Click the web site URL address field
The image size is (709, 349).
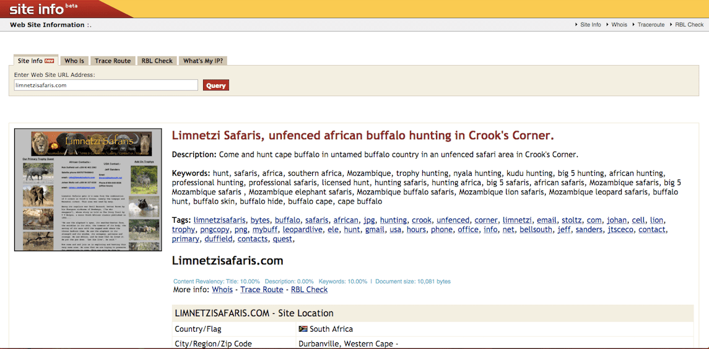tap(106, 85)
